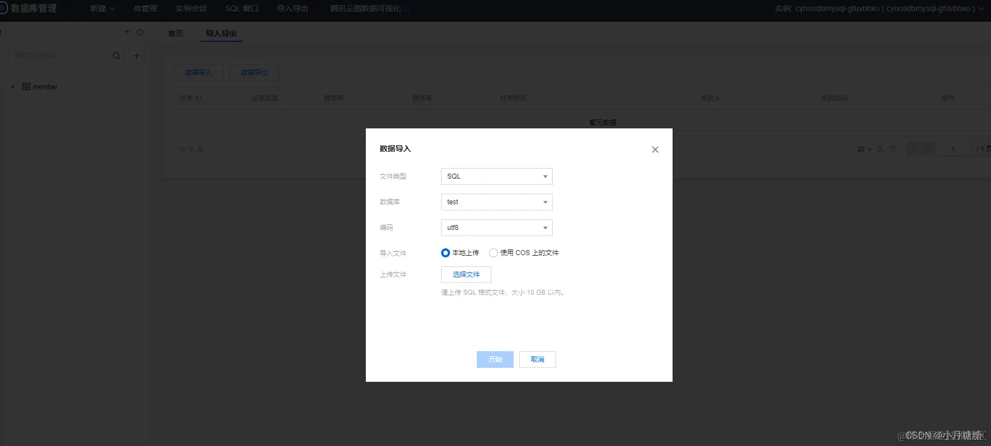991x446 pixels.
Task: Select the member table in sidebar
Action: (x=45, y=87)
